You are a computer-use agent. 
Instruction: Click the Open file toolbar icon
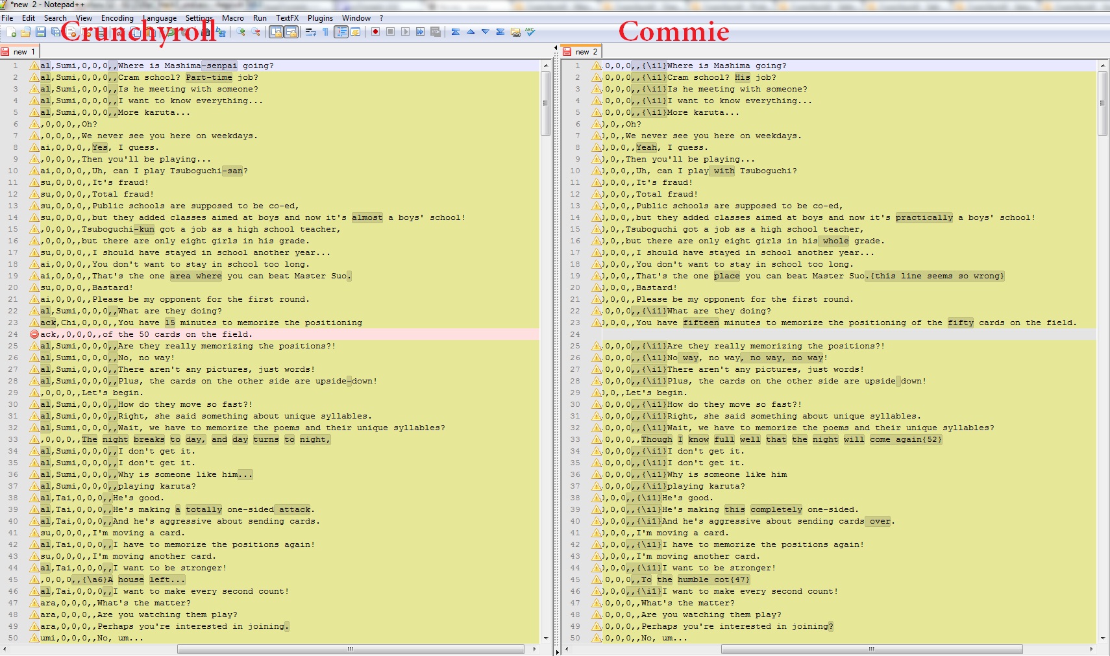(26, 32)
